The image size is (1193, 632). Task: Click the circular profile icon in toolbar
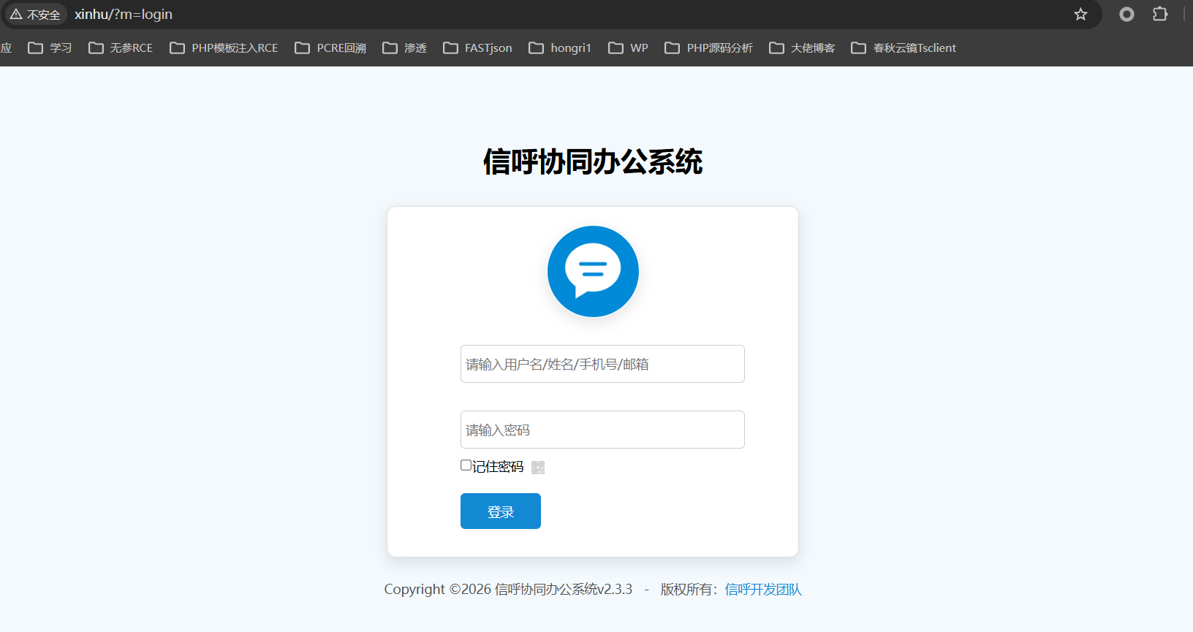pos(1126,14)
